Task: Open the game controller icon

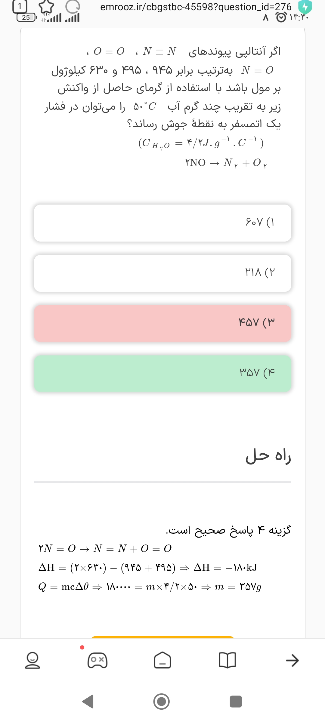Action: coord(97,660)
